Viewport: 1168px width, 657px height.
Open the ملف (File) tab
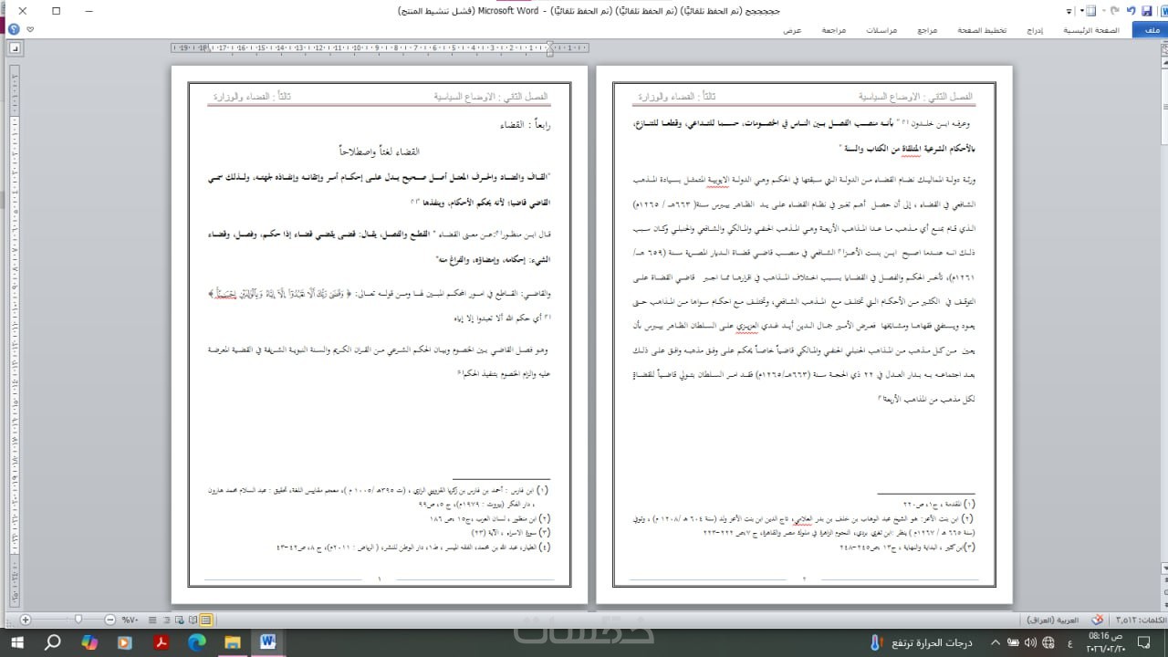point(1151,30)
